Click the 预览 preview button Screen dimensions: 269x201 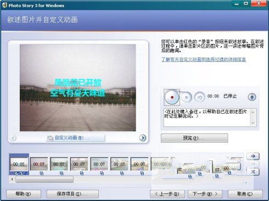(194, 138)
